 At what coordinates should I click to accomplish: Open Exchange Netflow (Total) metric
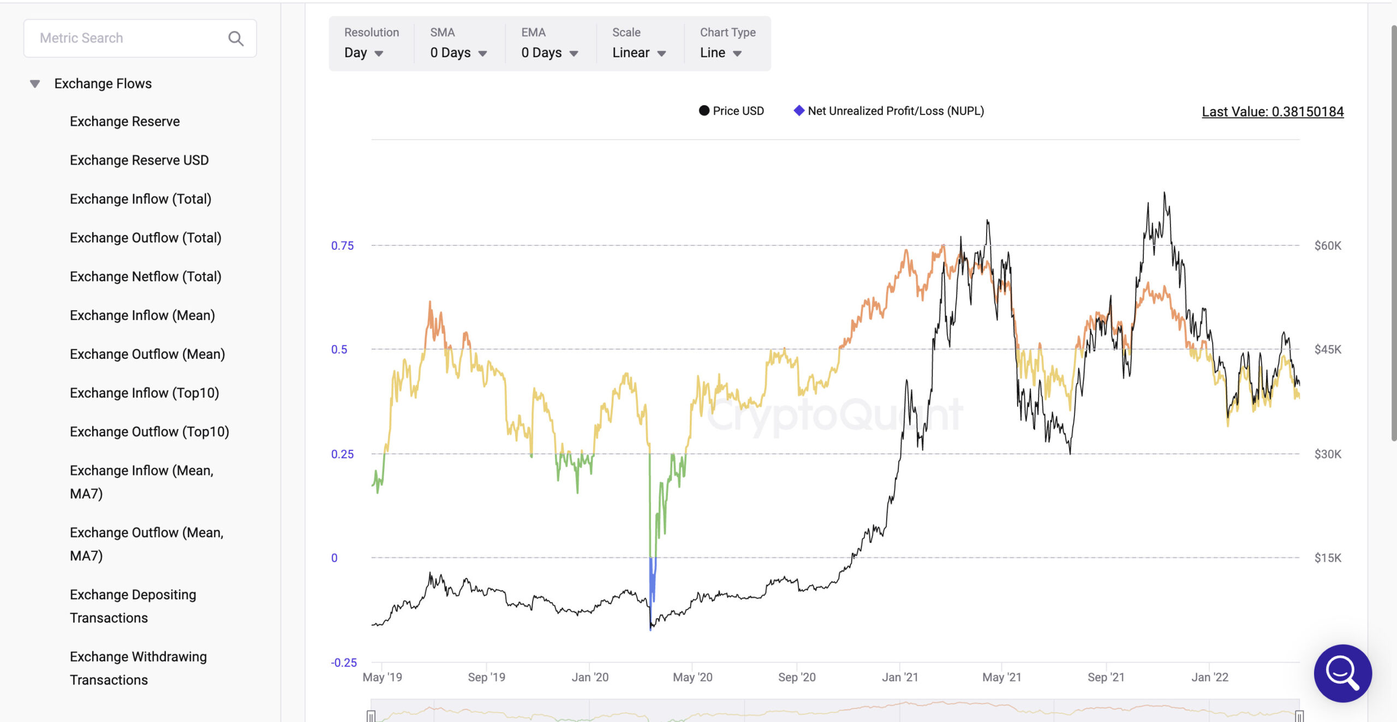pos(146,276)
